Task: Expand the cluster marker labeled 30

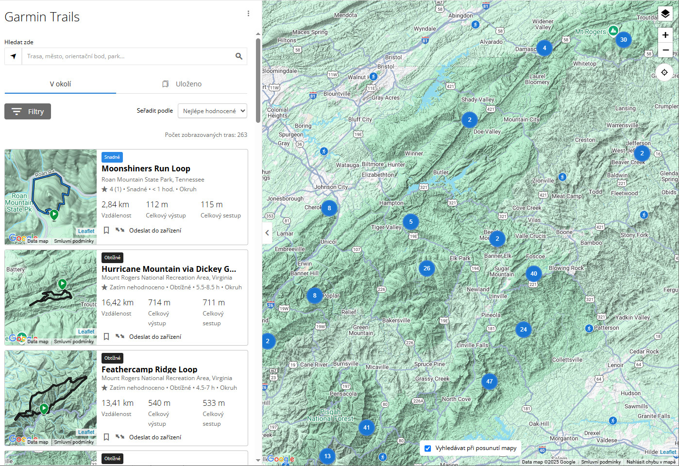Action: (624, 39)
